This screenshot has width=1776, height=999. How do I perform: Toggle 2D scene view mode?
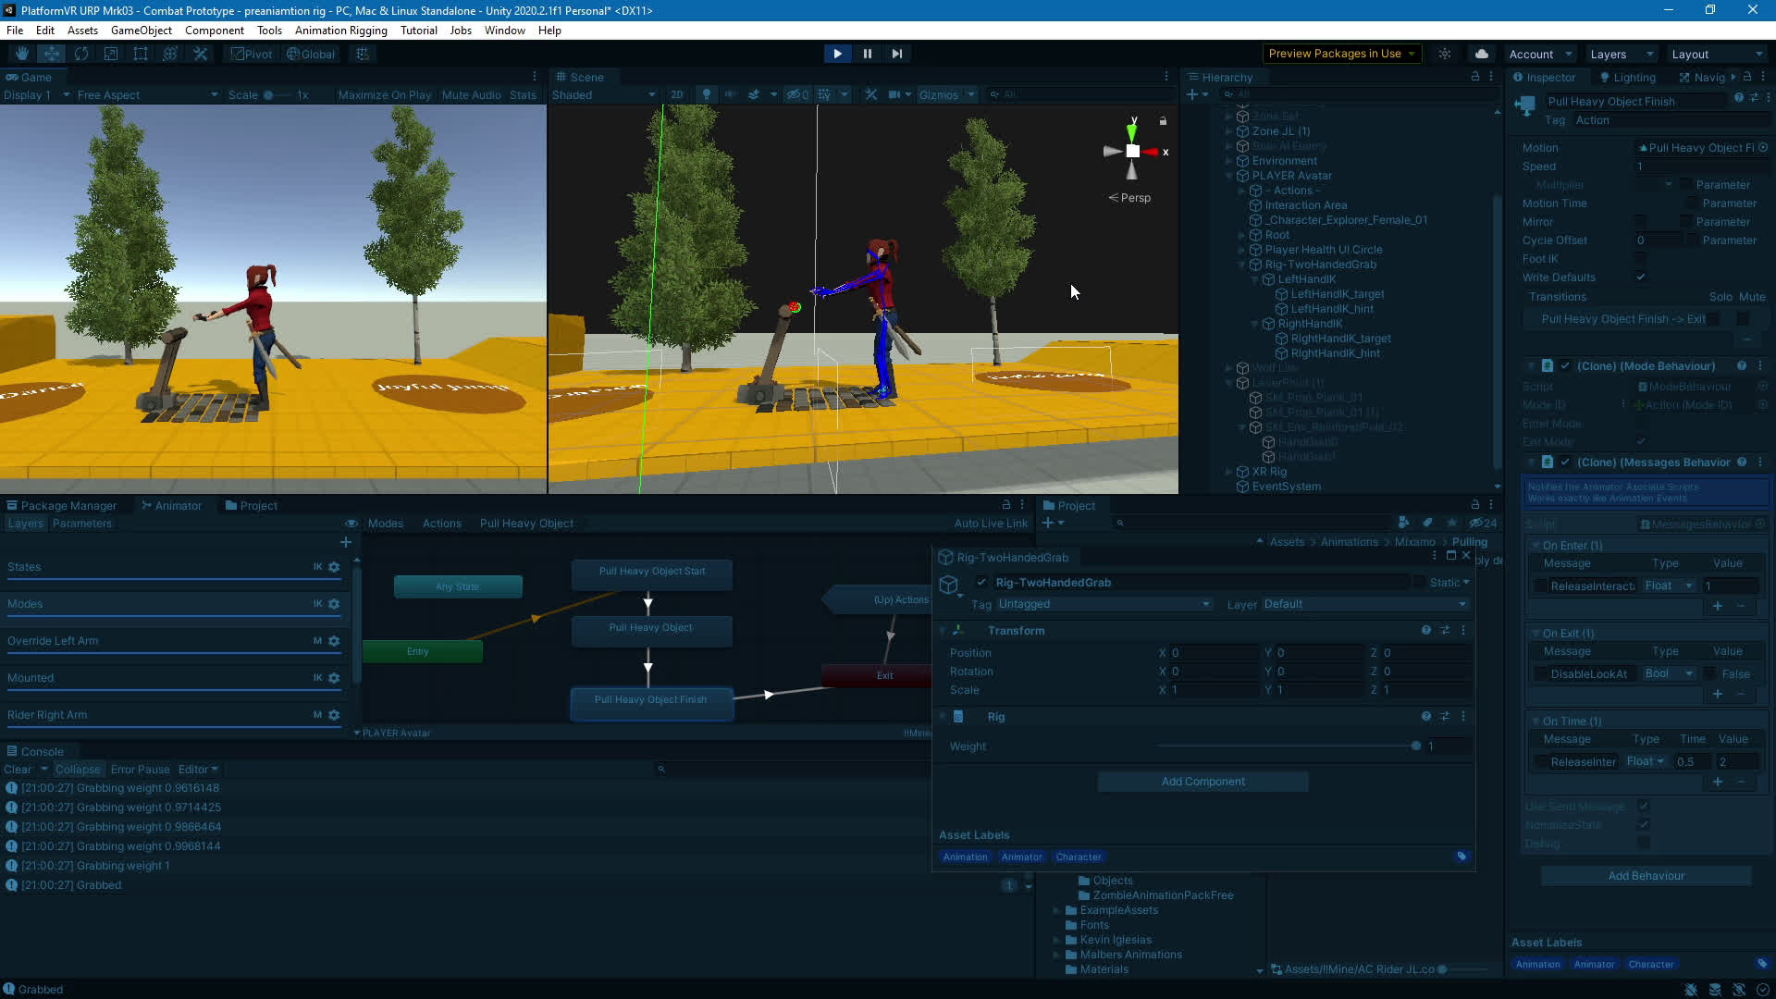[x=676, y=94]
